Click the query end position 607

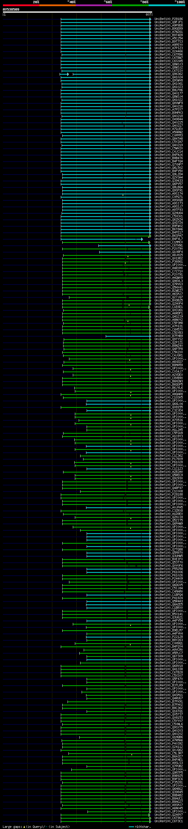[x=148, y=14]
